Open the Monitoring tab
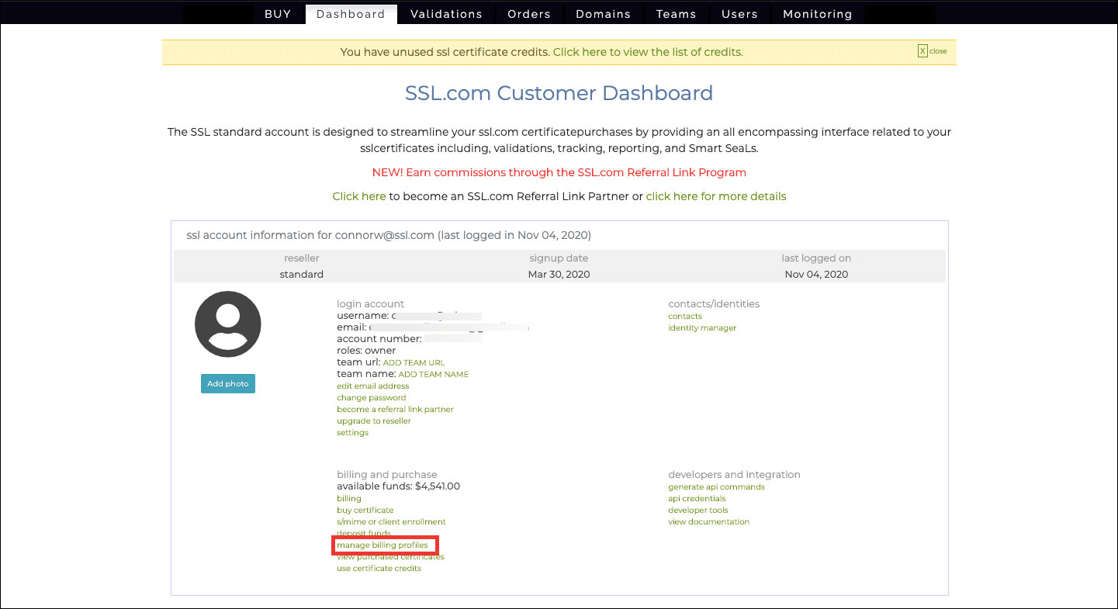Image resolution: width=1118 pixels, height=609 pixels. [x=817, y=14]
